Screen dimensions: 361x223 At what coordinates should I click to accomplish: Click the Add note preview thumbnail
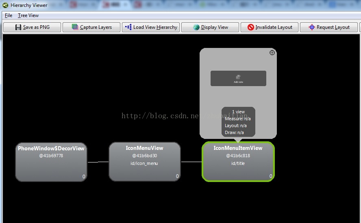pyautogui.click(x=238, y=78)
